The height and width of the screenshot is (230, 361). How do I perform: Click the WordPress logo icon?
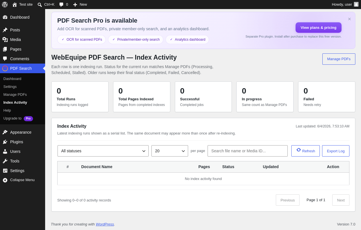(5, 5)
